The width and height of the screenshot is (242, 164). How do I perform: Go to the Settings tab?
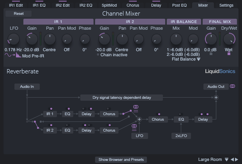click(226, 5)
